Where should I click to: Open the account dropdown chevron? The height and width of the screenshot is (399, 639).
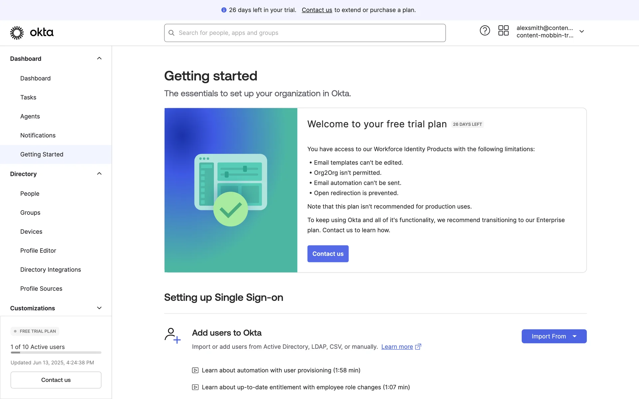(x=582, y=31)
